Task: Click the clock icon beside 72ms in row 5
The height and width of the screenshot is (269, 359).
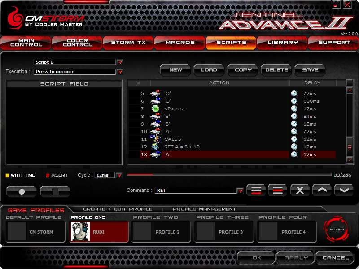Action: click(294, 93)
